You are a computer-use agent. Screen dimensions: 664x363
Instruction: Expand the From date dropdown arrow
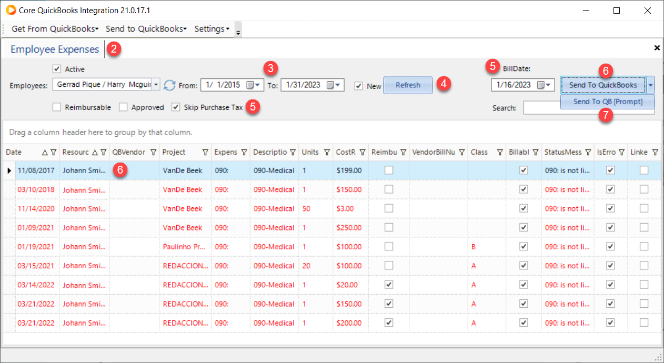pos(258,85)
